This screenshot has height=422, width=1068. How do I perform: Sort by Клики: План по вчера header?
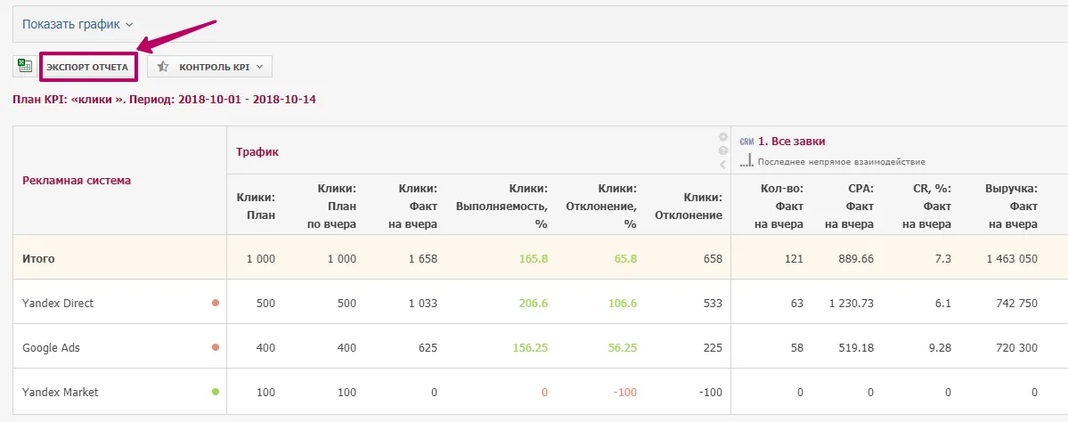tap(331, 207)
